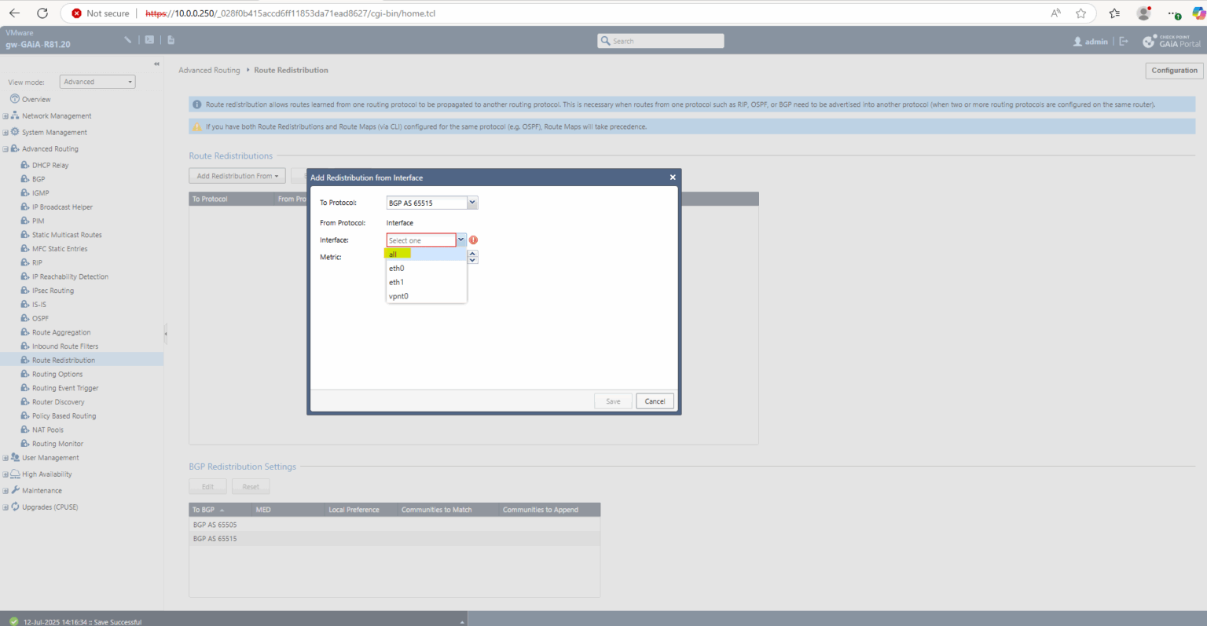The height and width of the screenshot is (626, 1207).
Task: Open BGP in the navigation tree
Action: (39, 179)
